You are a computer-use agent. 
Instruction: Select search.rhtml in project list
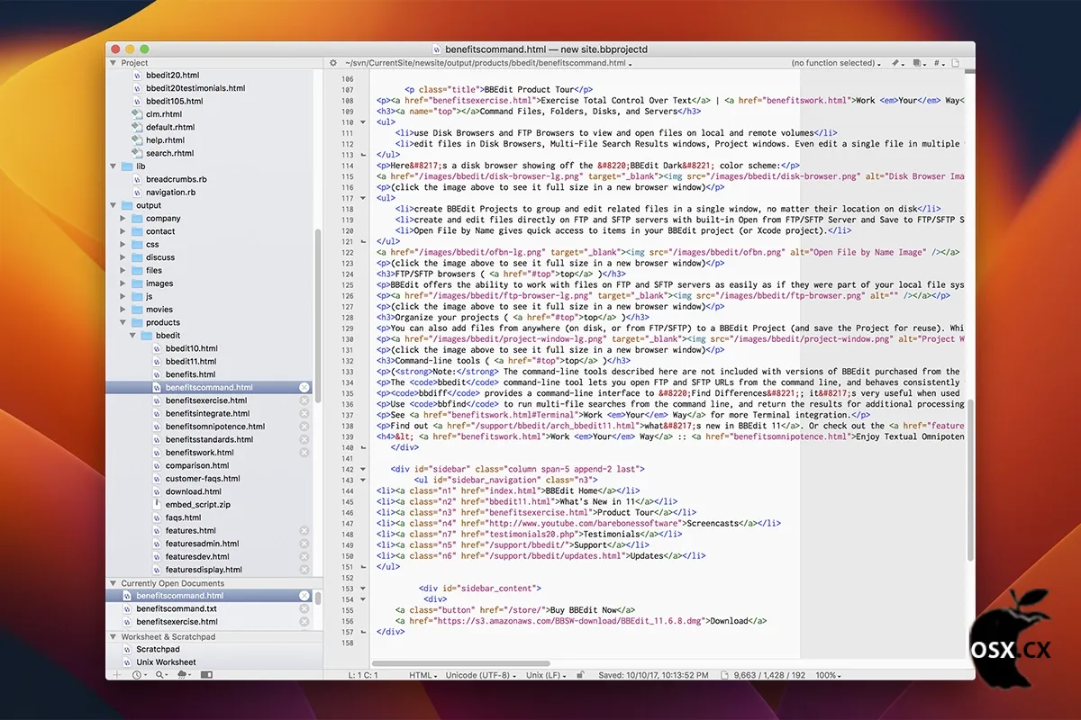click(169, 154)
